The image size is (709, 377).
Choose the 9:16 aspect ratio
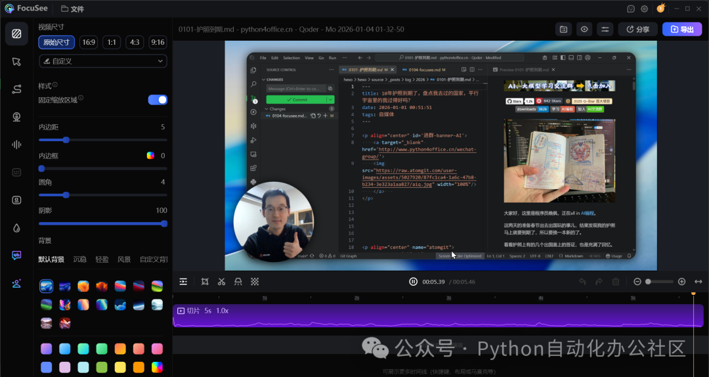tap(158, 42)
